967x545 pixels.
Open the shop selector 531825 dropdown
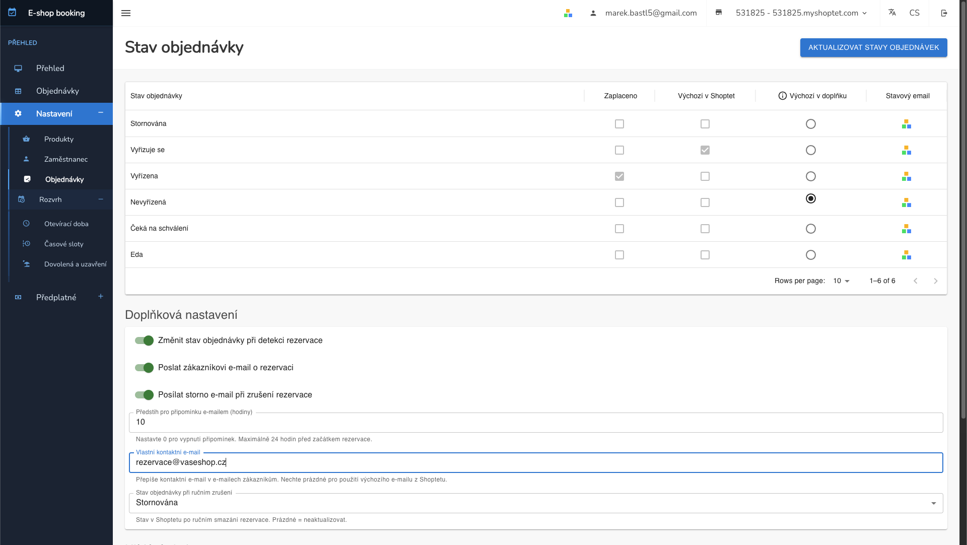[x=801, y=13]
